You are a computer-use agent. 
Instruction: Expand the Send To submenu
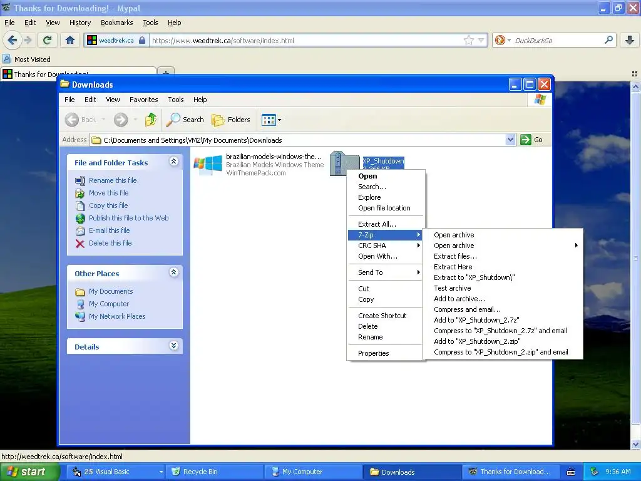pyautogui.click(x=385, y=272)
